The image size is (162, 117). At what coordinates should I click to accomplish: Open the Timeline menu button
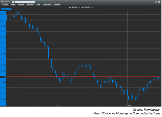pyautogui.click(x=57, y=5)
